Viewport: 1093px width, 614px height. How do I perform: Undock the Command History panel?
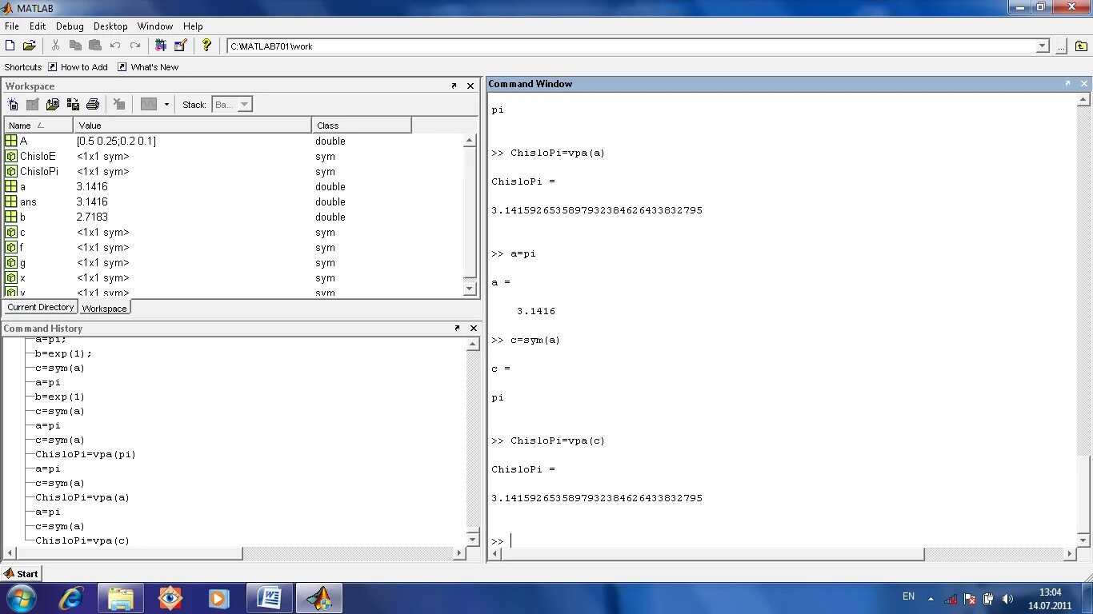(x=457, y=328)
